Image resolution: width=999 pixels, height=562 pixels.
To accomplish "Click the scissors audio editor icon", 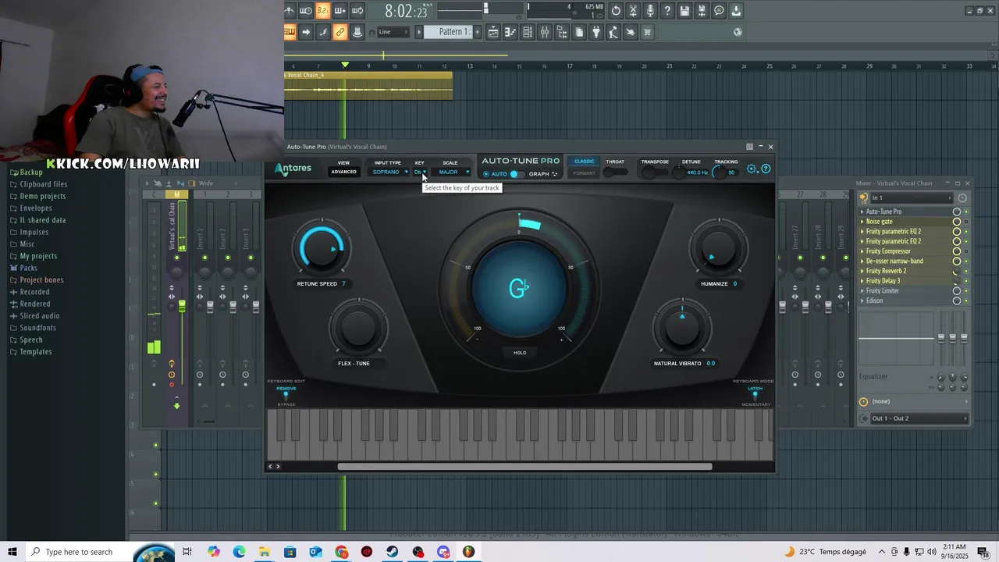I will point(633,11).
